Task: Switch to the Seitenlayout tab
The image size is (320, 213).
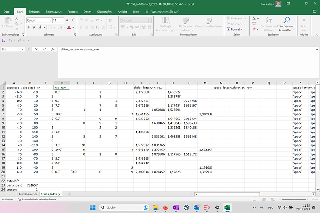Action: (53, 12)
